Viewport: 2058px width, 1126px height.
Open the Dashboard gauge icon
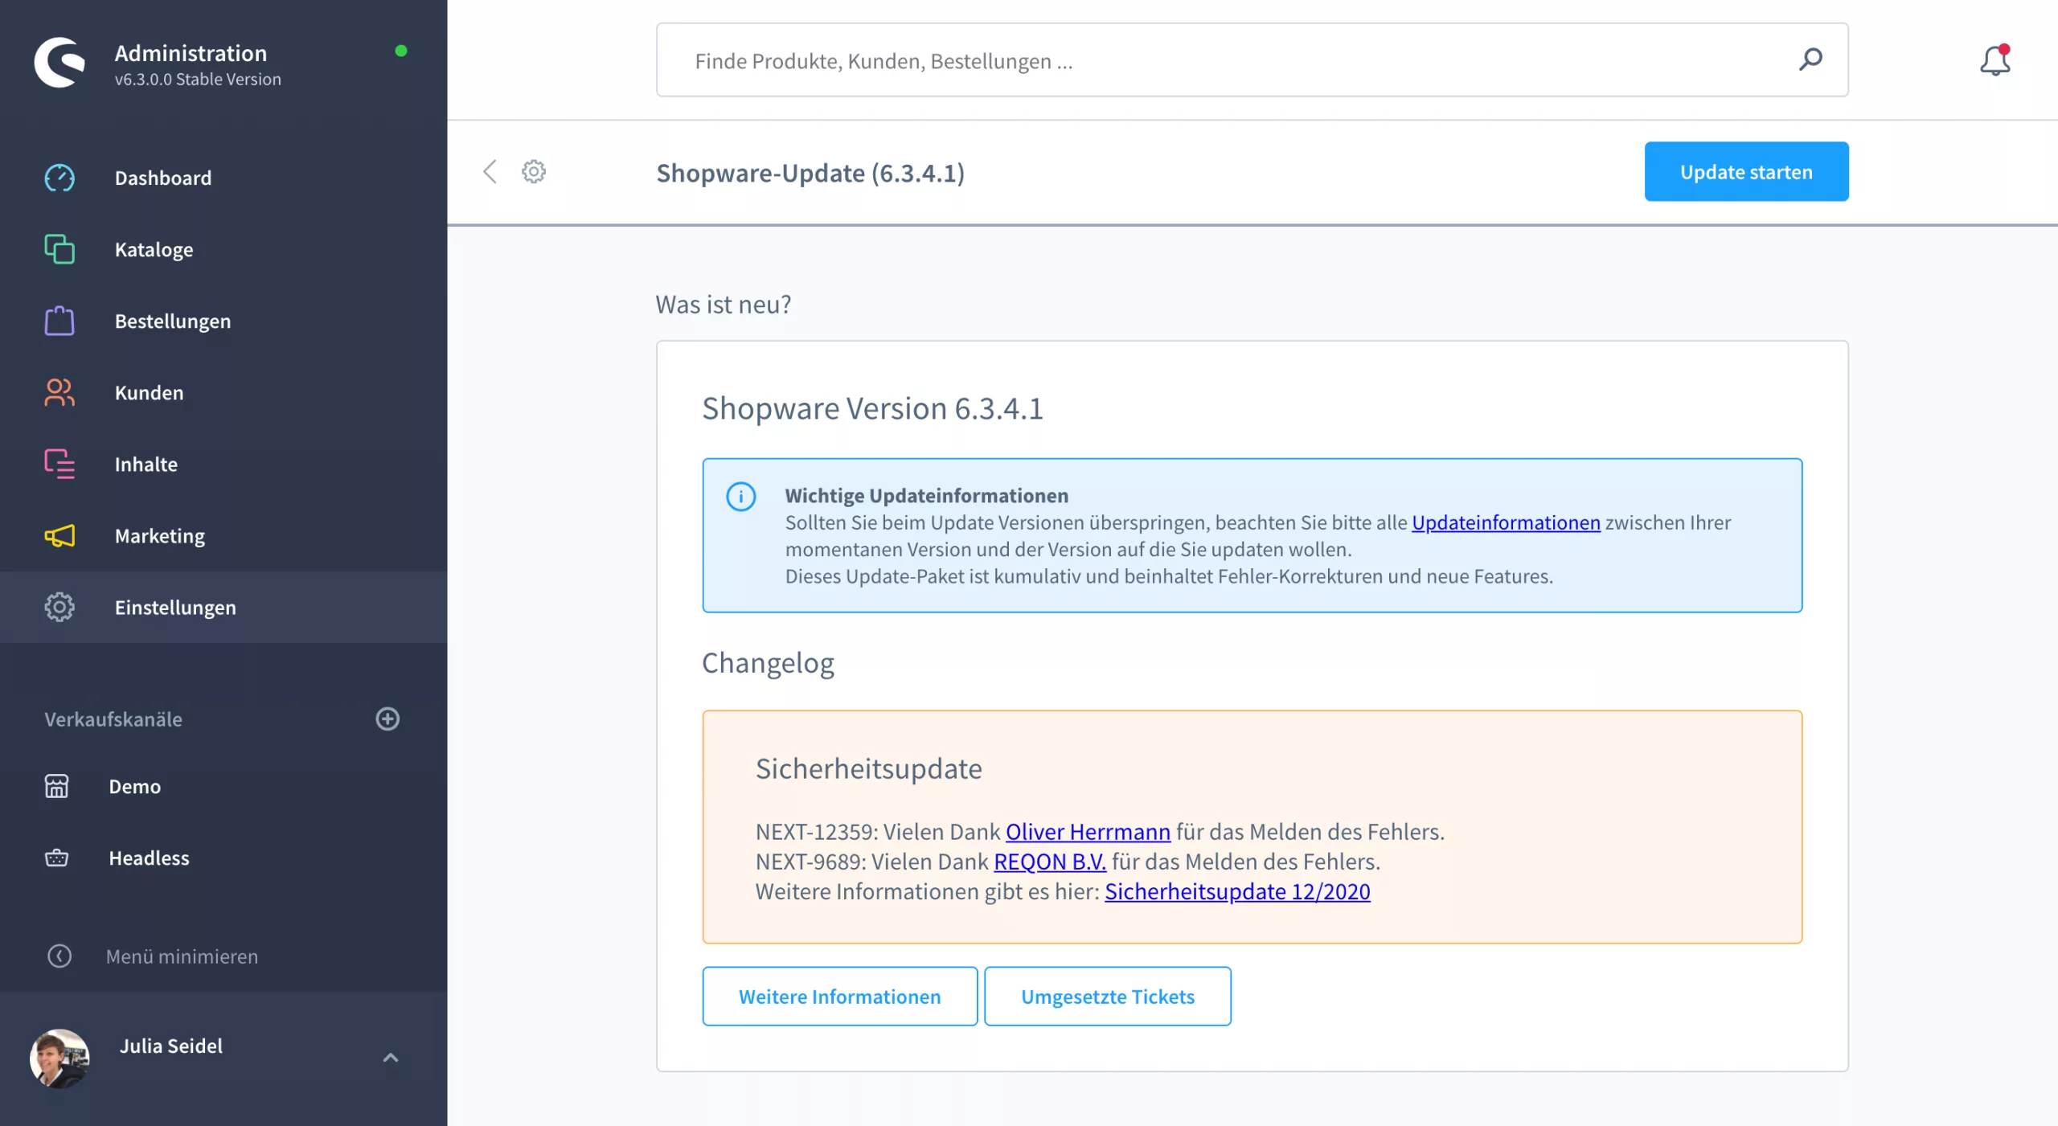(x=59, y=178)
